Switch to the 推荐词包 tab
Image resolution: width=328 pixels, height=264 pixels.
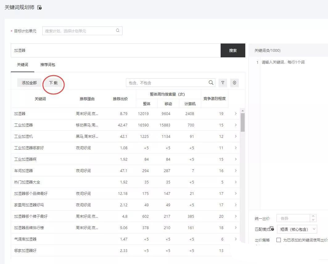(x=48, y=65)
